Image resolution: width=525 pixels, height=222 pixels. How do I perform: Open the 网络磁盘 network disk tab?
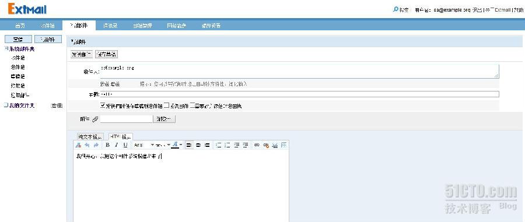point(176,26)
